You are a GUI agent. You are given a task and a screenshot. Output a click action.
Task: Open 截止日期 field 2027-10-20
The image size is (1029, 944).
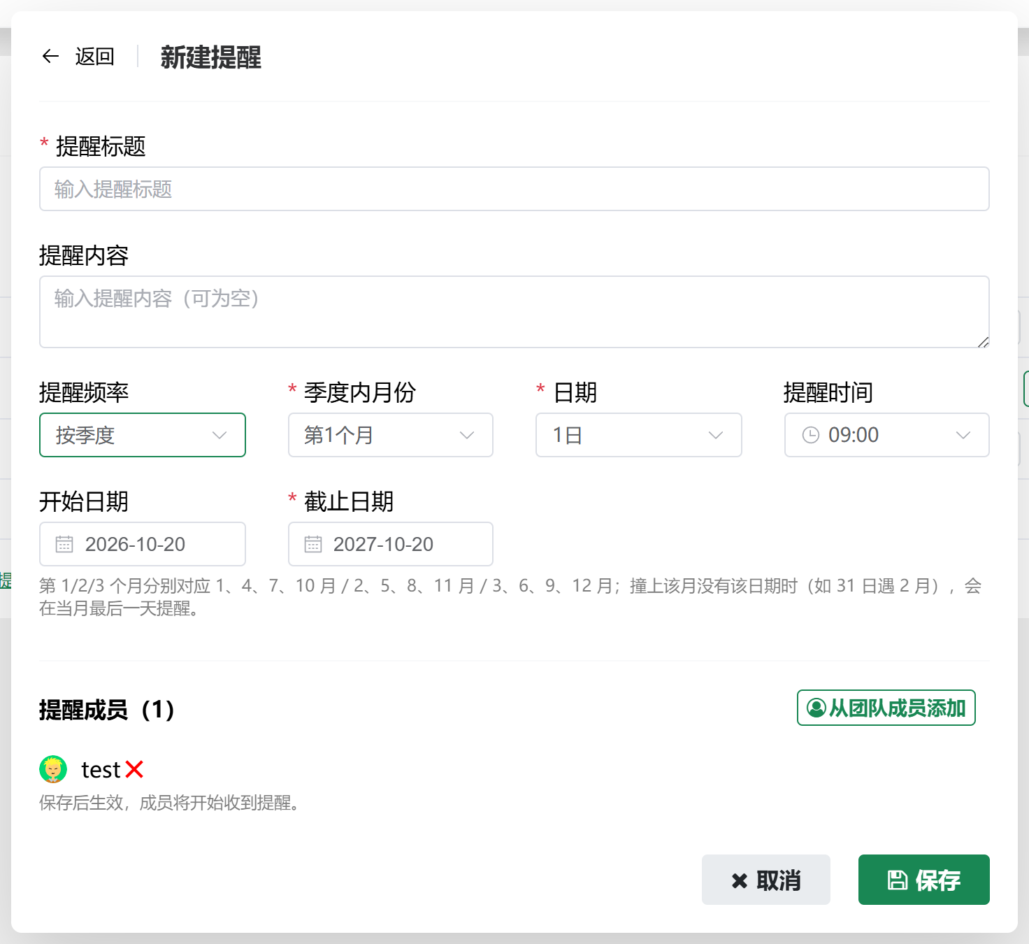click(391, 544)
